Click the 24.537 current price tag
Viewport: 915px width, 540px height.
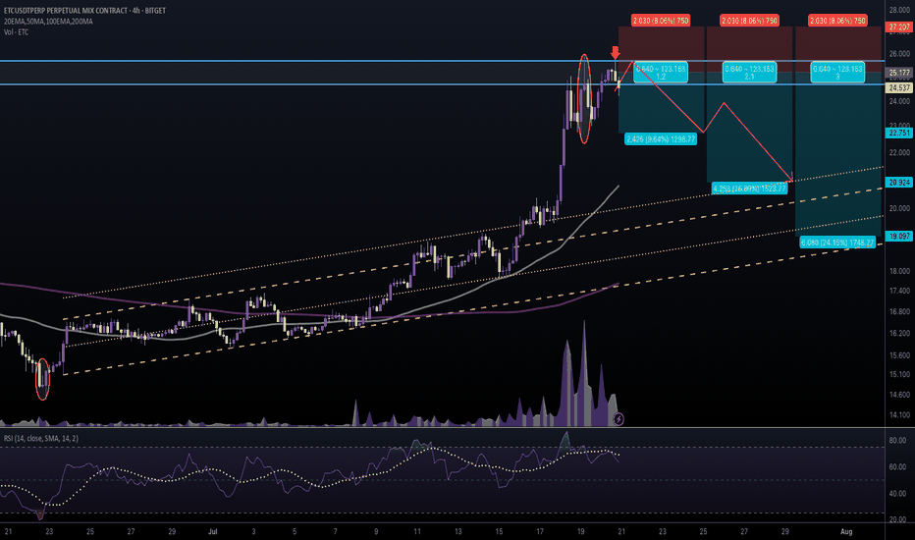899,87
